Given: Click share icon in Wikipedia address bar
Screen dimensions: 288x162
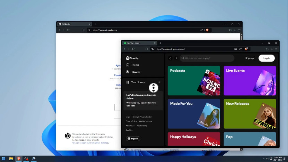Looking at the screenshot, I should 202,30.
